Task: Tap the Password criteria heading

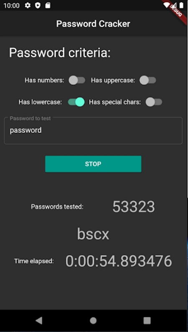Action: click(60, 53)
